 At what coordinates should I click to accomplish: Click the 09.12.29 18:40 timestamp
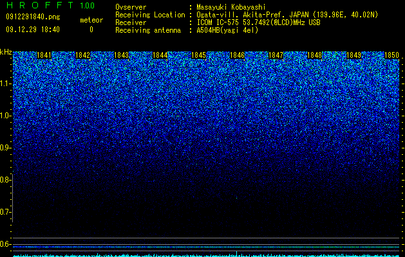33,30
